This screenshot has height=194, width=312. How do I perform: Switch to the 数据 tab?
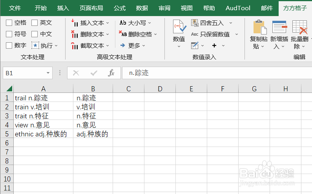click(x=142, y=8)
